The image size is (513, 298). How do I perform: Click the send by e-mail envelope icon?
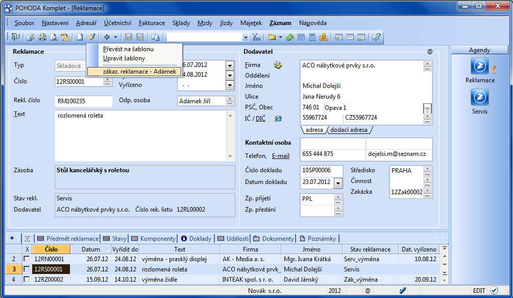pos(65,37)
